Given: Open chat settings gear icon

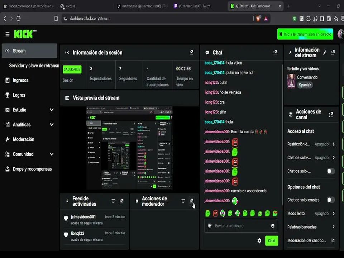Looking at the screenshot, I should (259, 241).
